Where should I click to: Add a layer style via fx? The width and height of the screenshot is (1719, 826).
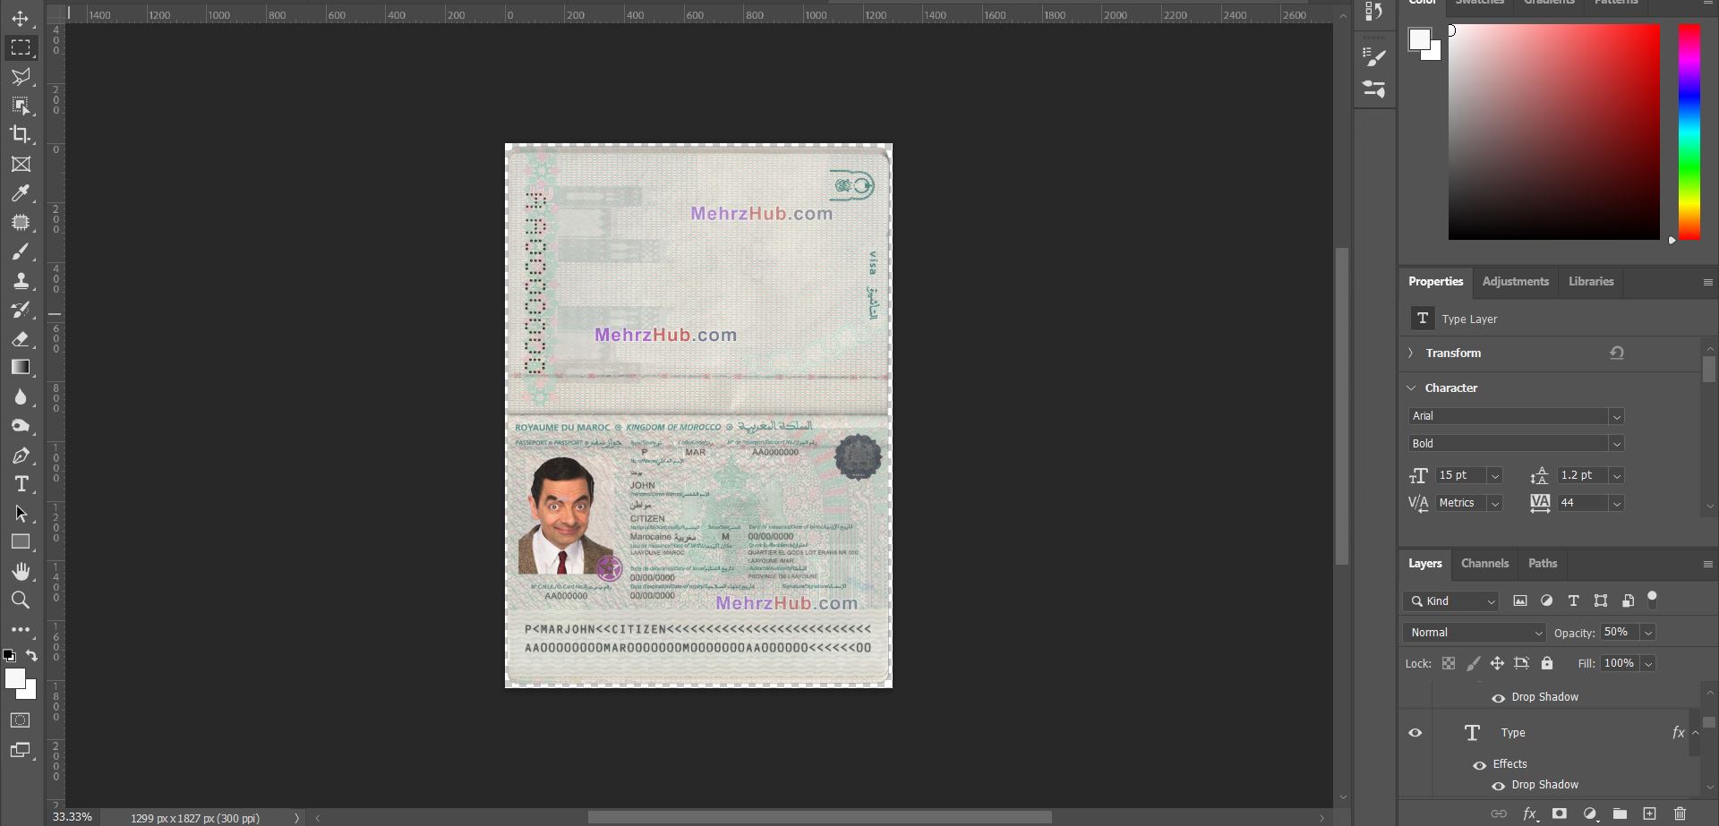[x=1529, y=813]
